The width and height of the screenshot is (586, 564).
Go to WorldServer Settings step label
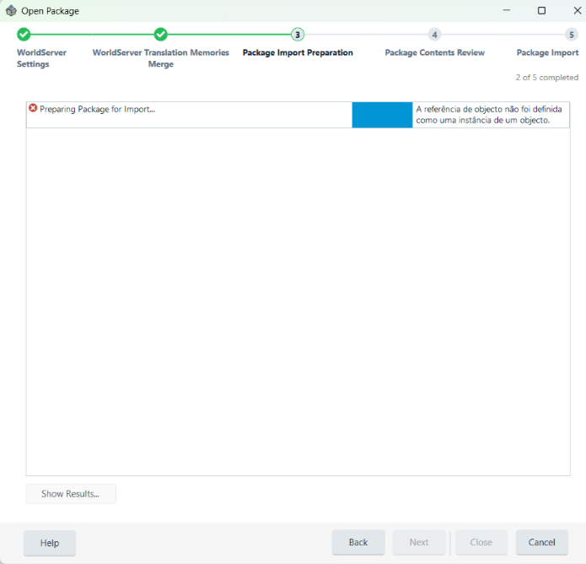[41, 58]
